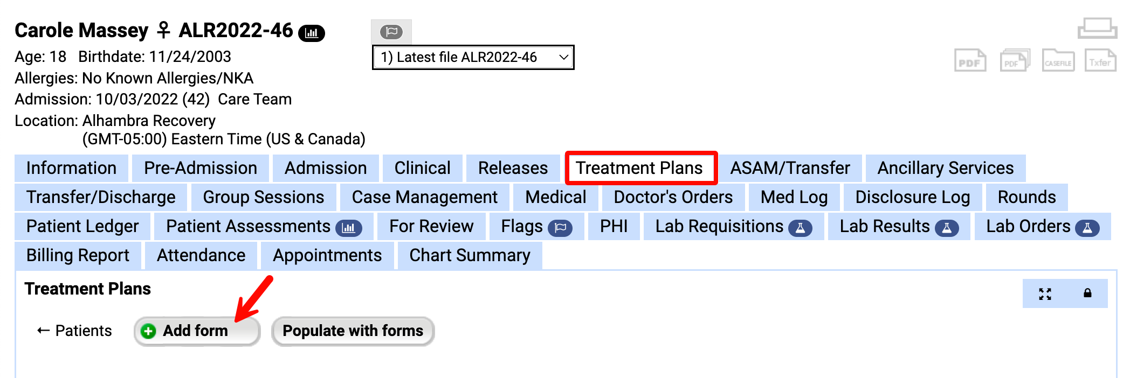Switch to the Doctor's Orders tab
Screen dimensions: 1130x378
coord(673,197)
